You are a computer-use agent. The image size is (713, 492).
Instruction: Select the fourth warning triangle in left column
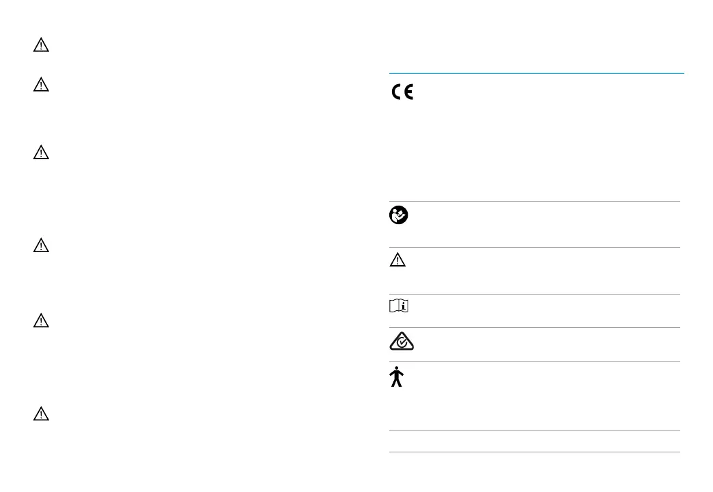[41, 245]
